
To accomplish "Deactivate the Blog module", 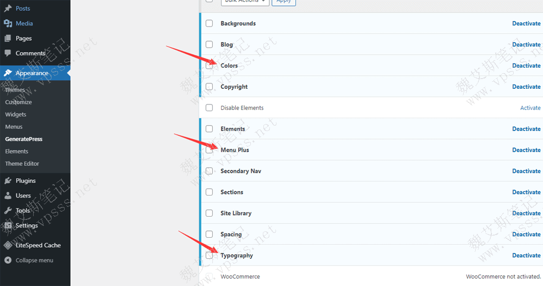I will [526, 44].
